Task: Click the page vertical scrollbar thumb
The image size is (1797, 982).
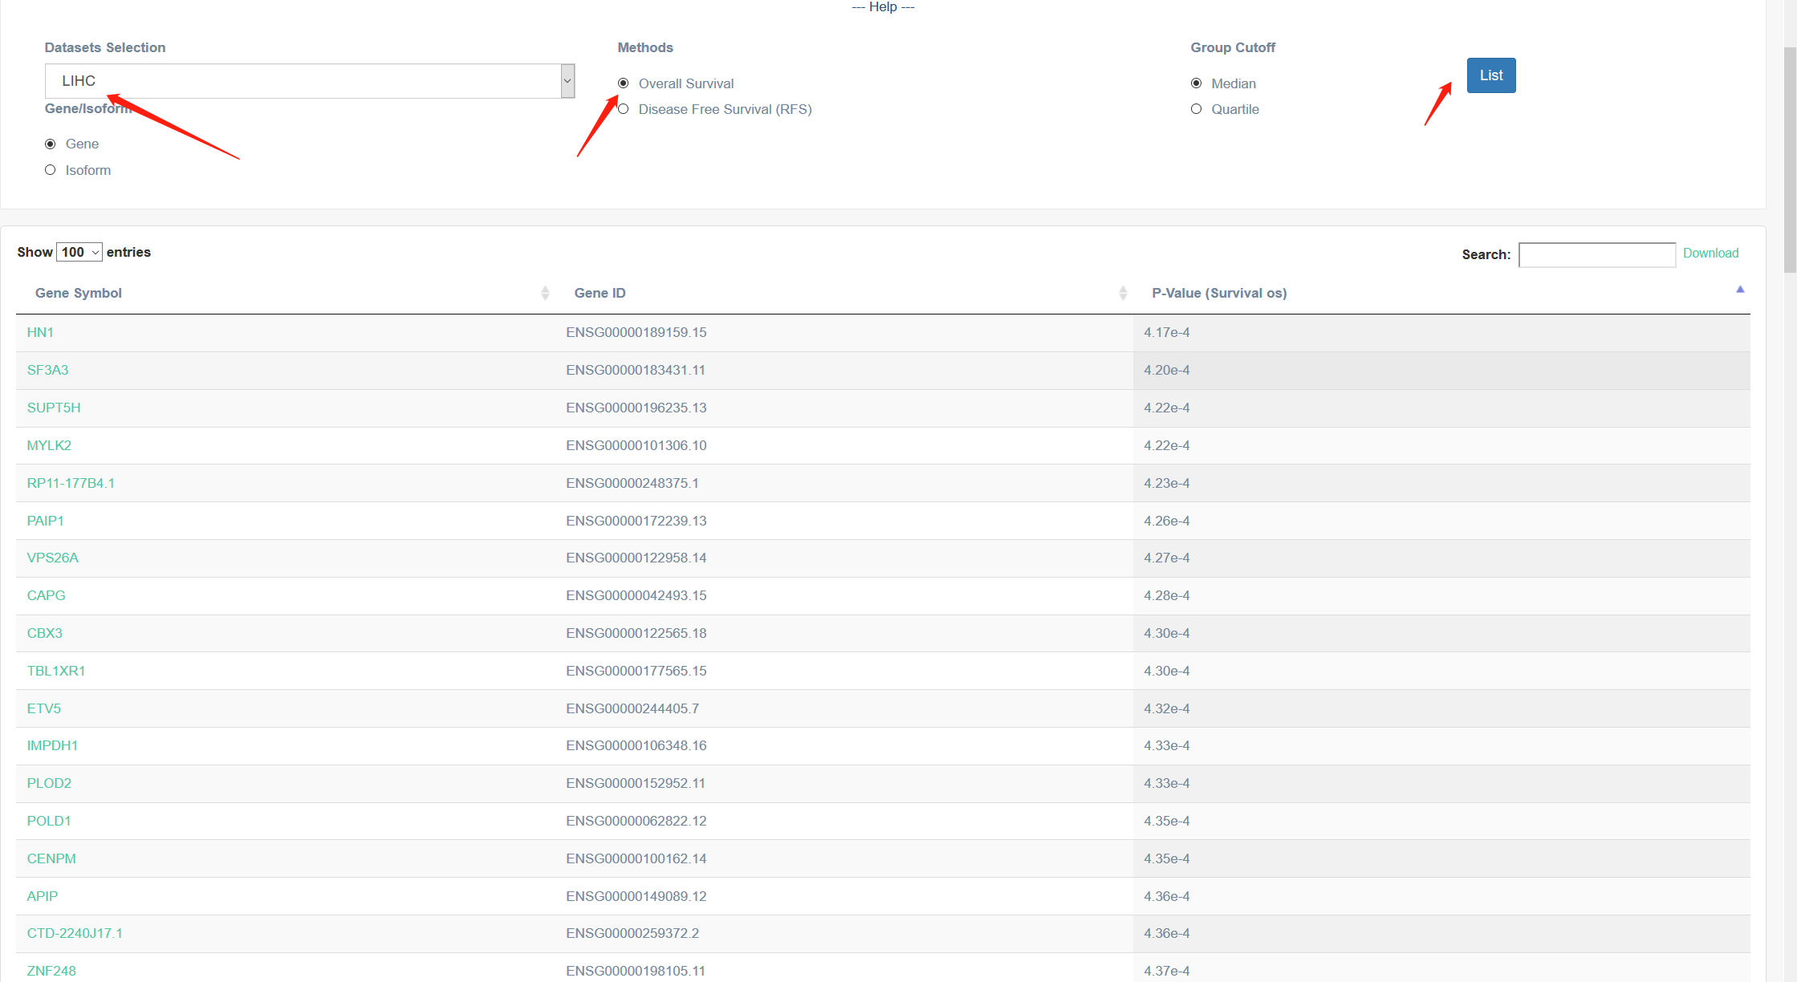Action: point(1790,160)
